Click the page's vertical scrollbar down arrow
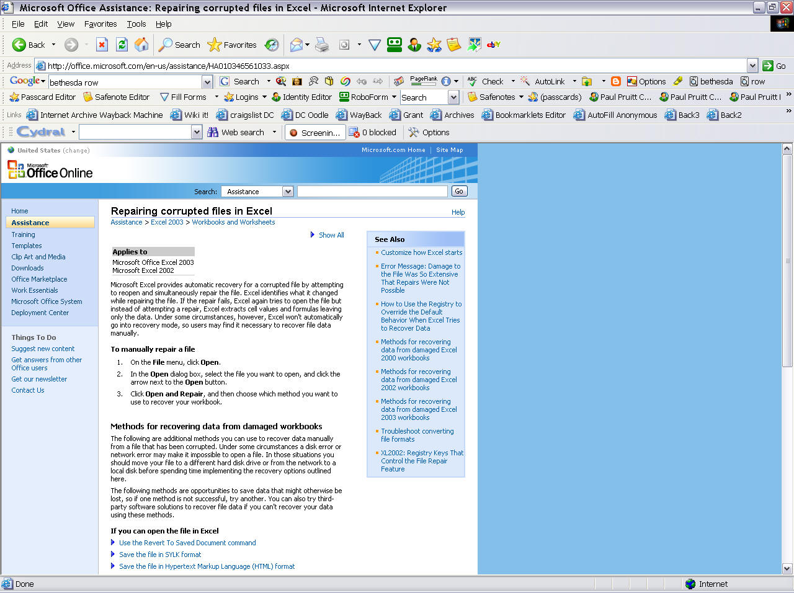Screen dimensions: 794x593 [787, 568]
